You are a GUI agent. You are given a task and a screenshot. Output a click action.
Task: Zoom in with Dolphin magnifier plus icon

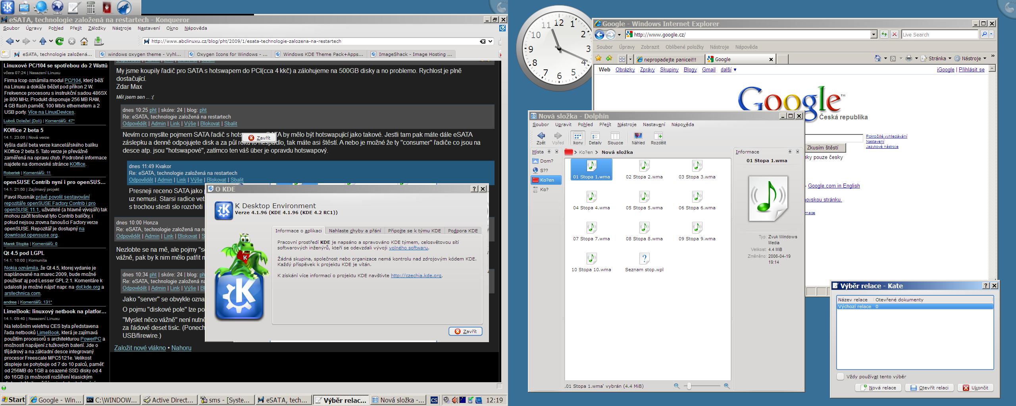(x=726, y=386)
